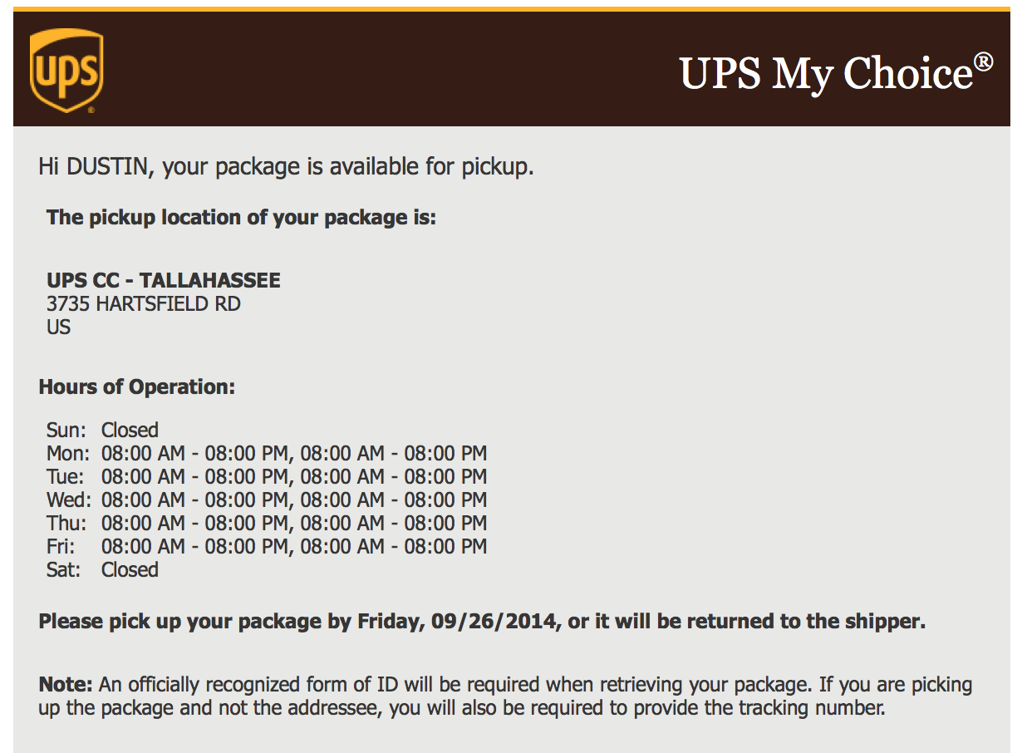
Task: Click the pickup deadline date 09/26/2014
Action: tap(494, 622)
